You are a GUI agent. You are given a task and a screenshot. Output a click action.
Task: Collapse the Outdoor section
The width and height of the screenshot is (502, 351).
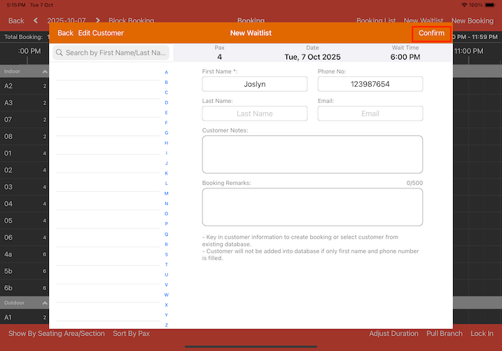[45, 303]
